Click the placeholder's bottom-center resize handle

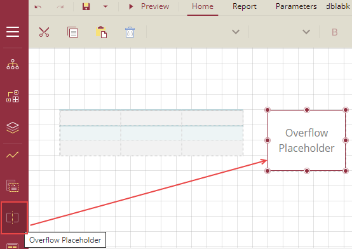coord(307,171)
